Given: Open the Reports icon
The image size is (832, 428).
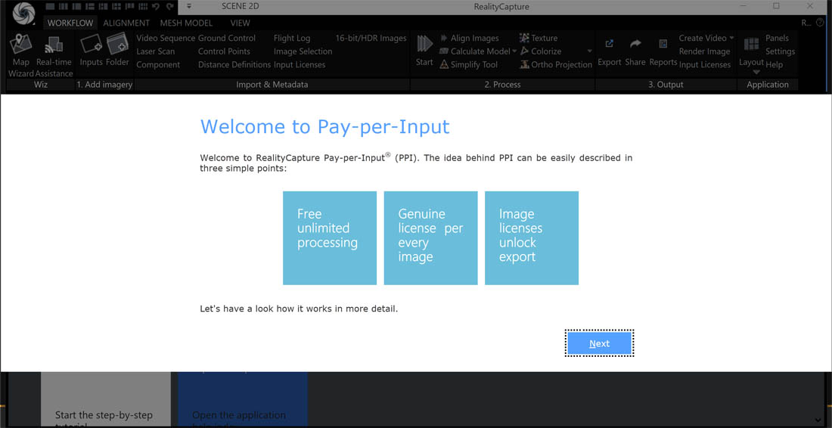Looking at the screenshot, I should click(663, 44).
